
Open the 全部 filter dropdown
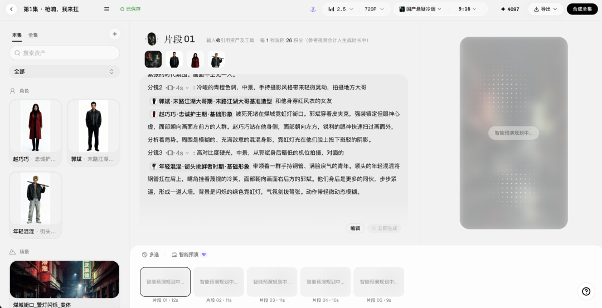tap(65, 71)
